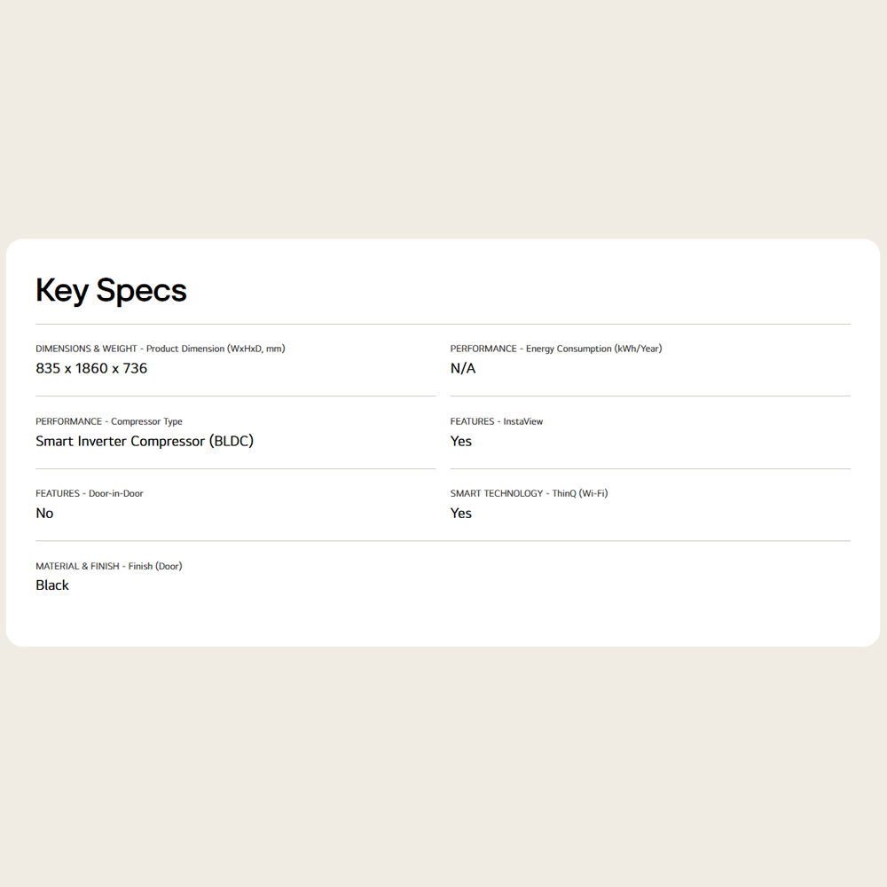Screen dimensions: 887x887
Task: Click FEATURES text beside Door-in-Door
Action: pyautogui.click(x=58, y=493)
